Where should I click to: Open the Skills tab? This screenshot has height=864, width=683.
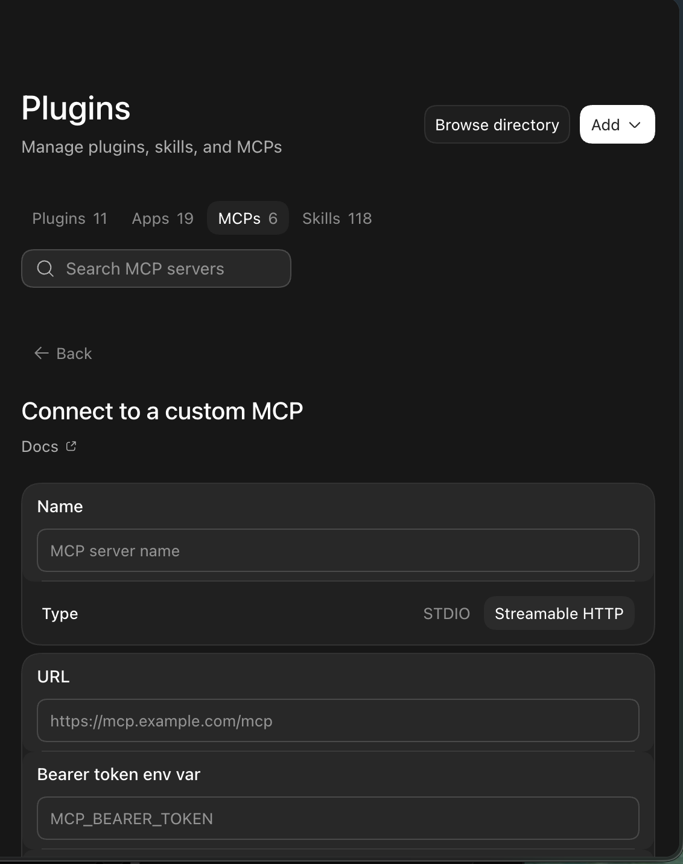coord(337,218)
